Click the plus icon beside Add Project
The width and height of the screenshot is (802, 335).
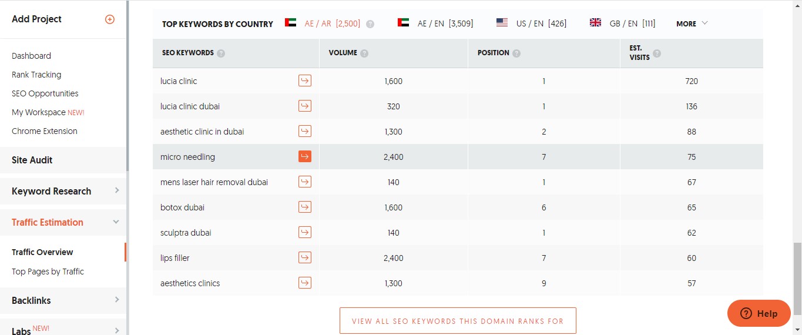109,19
